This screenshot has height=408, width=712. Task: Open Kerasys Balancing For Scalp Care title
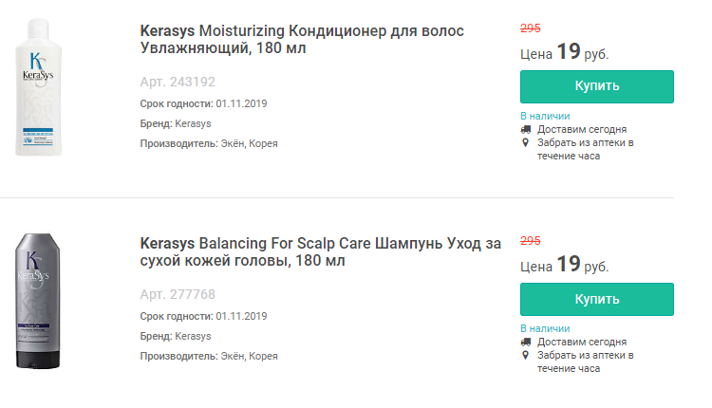pyautogui.click(x=319, y=251)
